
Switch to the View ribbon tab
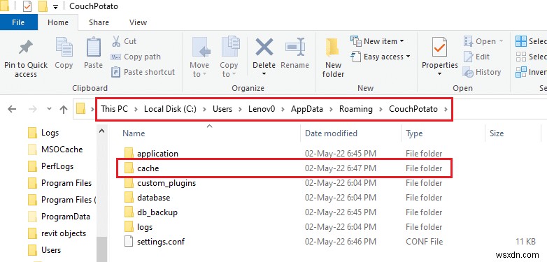[138, 22]
